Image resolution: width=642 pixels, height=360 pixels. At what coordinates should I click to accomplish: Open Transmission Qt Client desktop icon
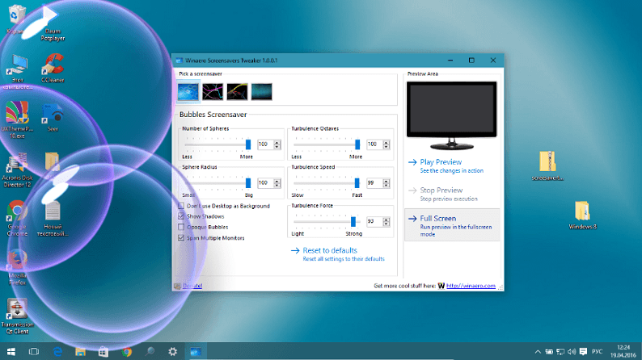17,316
